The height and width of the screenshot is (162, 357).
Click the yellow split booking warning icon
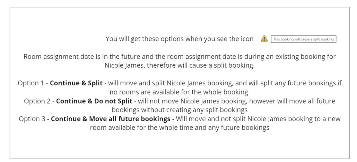pos(264,39)
